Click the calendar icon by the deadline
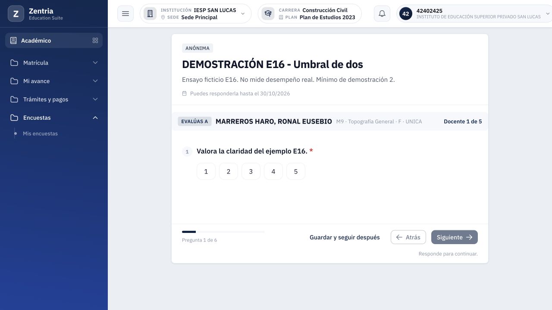This screenshot has height=310, width=552. coord(185,93)
